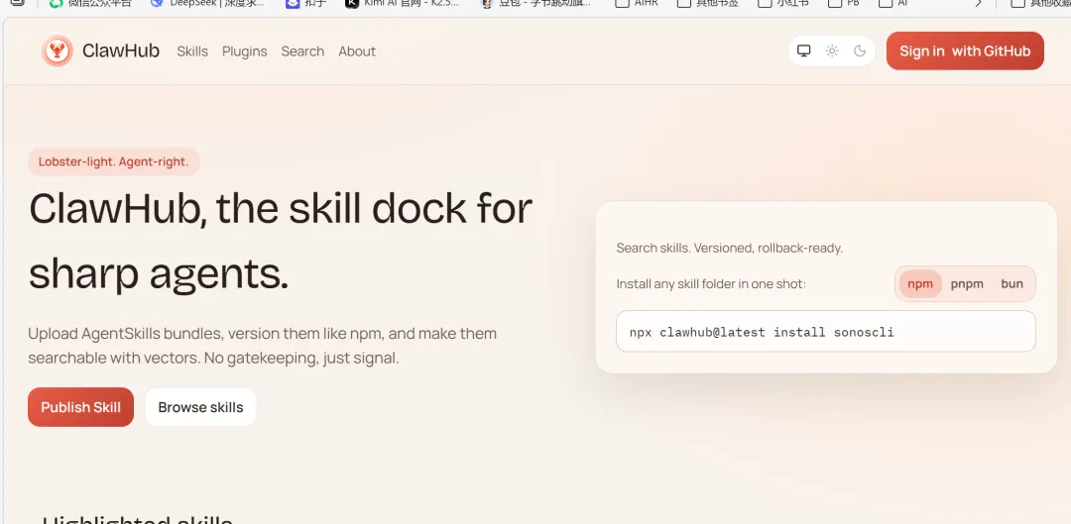Open the Search nav item
Image resolution: width=1071 pixels, height=524 pixels.
302,52
